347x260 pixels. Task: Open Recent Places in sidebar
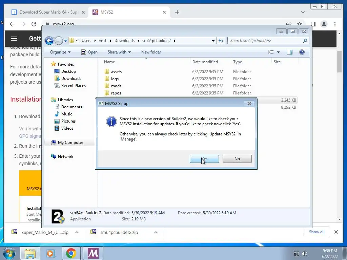73,86
